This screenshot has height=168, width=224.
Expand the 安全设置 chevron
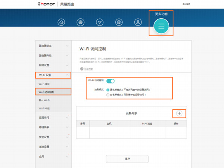[67, 137]
